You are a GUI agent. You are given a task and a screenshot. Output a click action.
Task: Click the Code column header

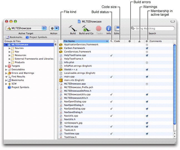coord(117,41)
